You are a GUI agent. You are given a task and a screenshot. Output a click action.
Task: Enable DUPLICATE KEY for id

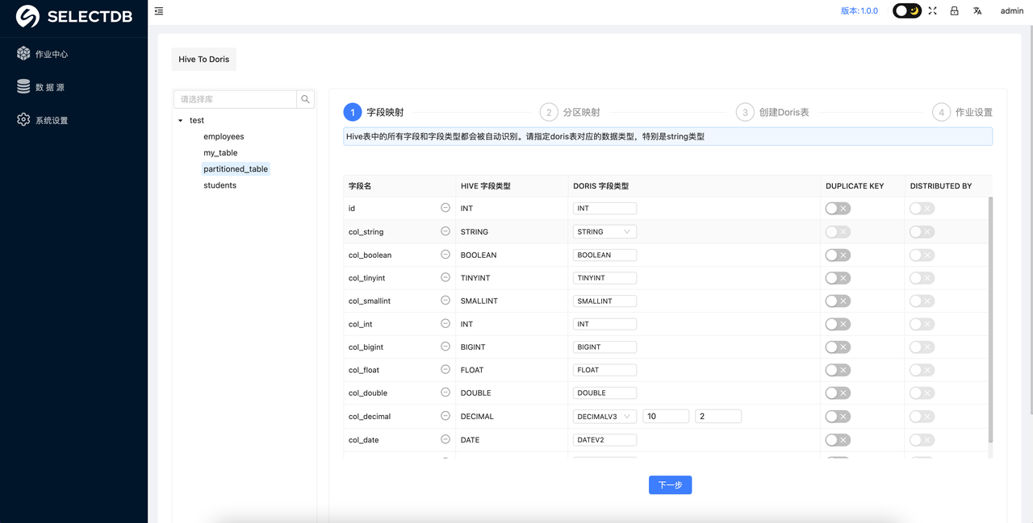point(838,209)
